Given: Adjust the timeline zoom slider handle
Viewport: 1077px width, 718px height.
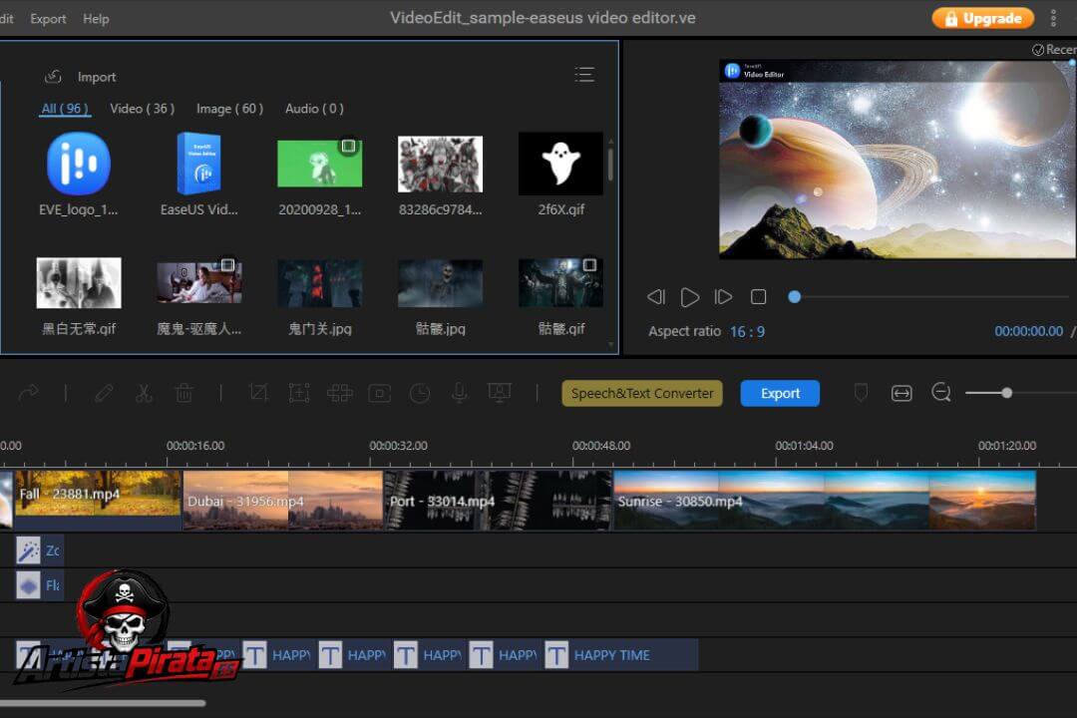Looking at the screenshot, I should [x=1007, y=393].
